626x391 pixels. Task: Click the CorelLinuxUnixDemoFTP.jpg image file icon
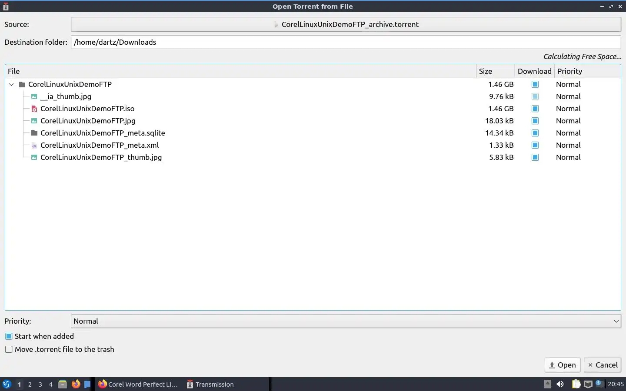34,121
